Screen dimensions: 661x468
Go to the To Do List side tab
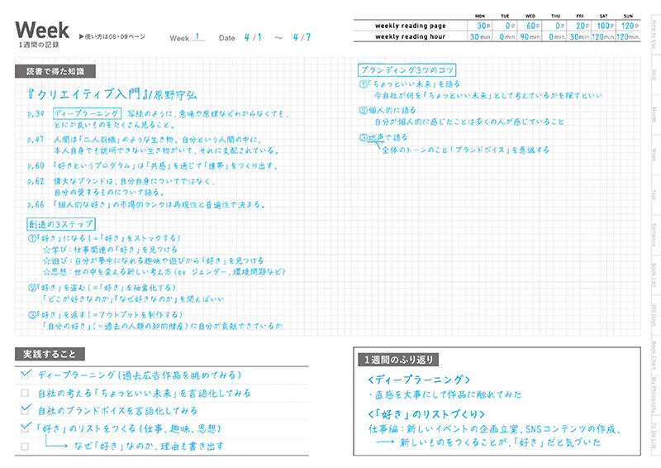654,435
